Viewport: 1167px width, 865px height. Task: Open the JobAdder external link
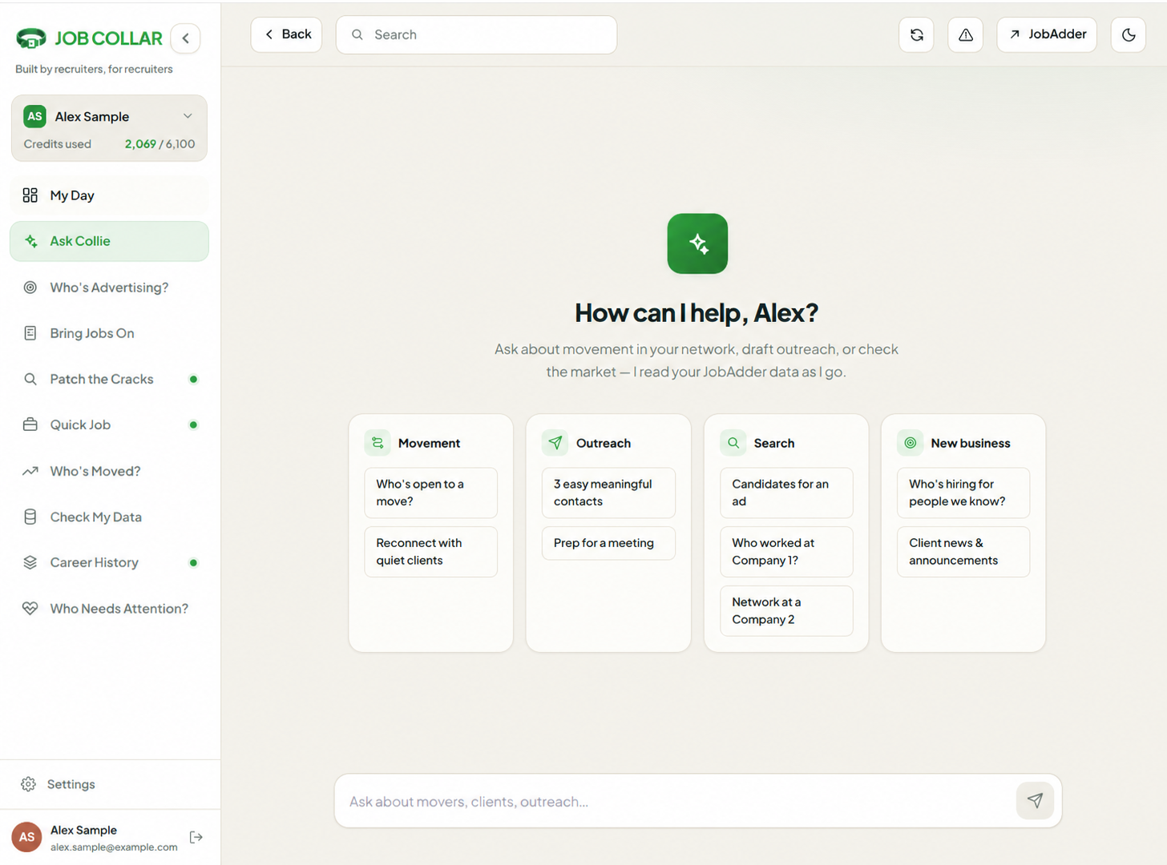pyautogui.click(x=1046, y=34)
